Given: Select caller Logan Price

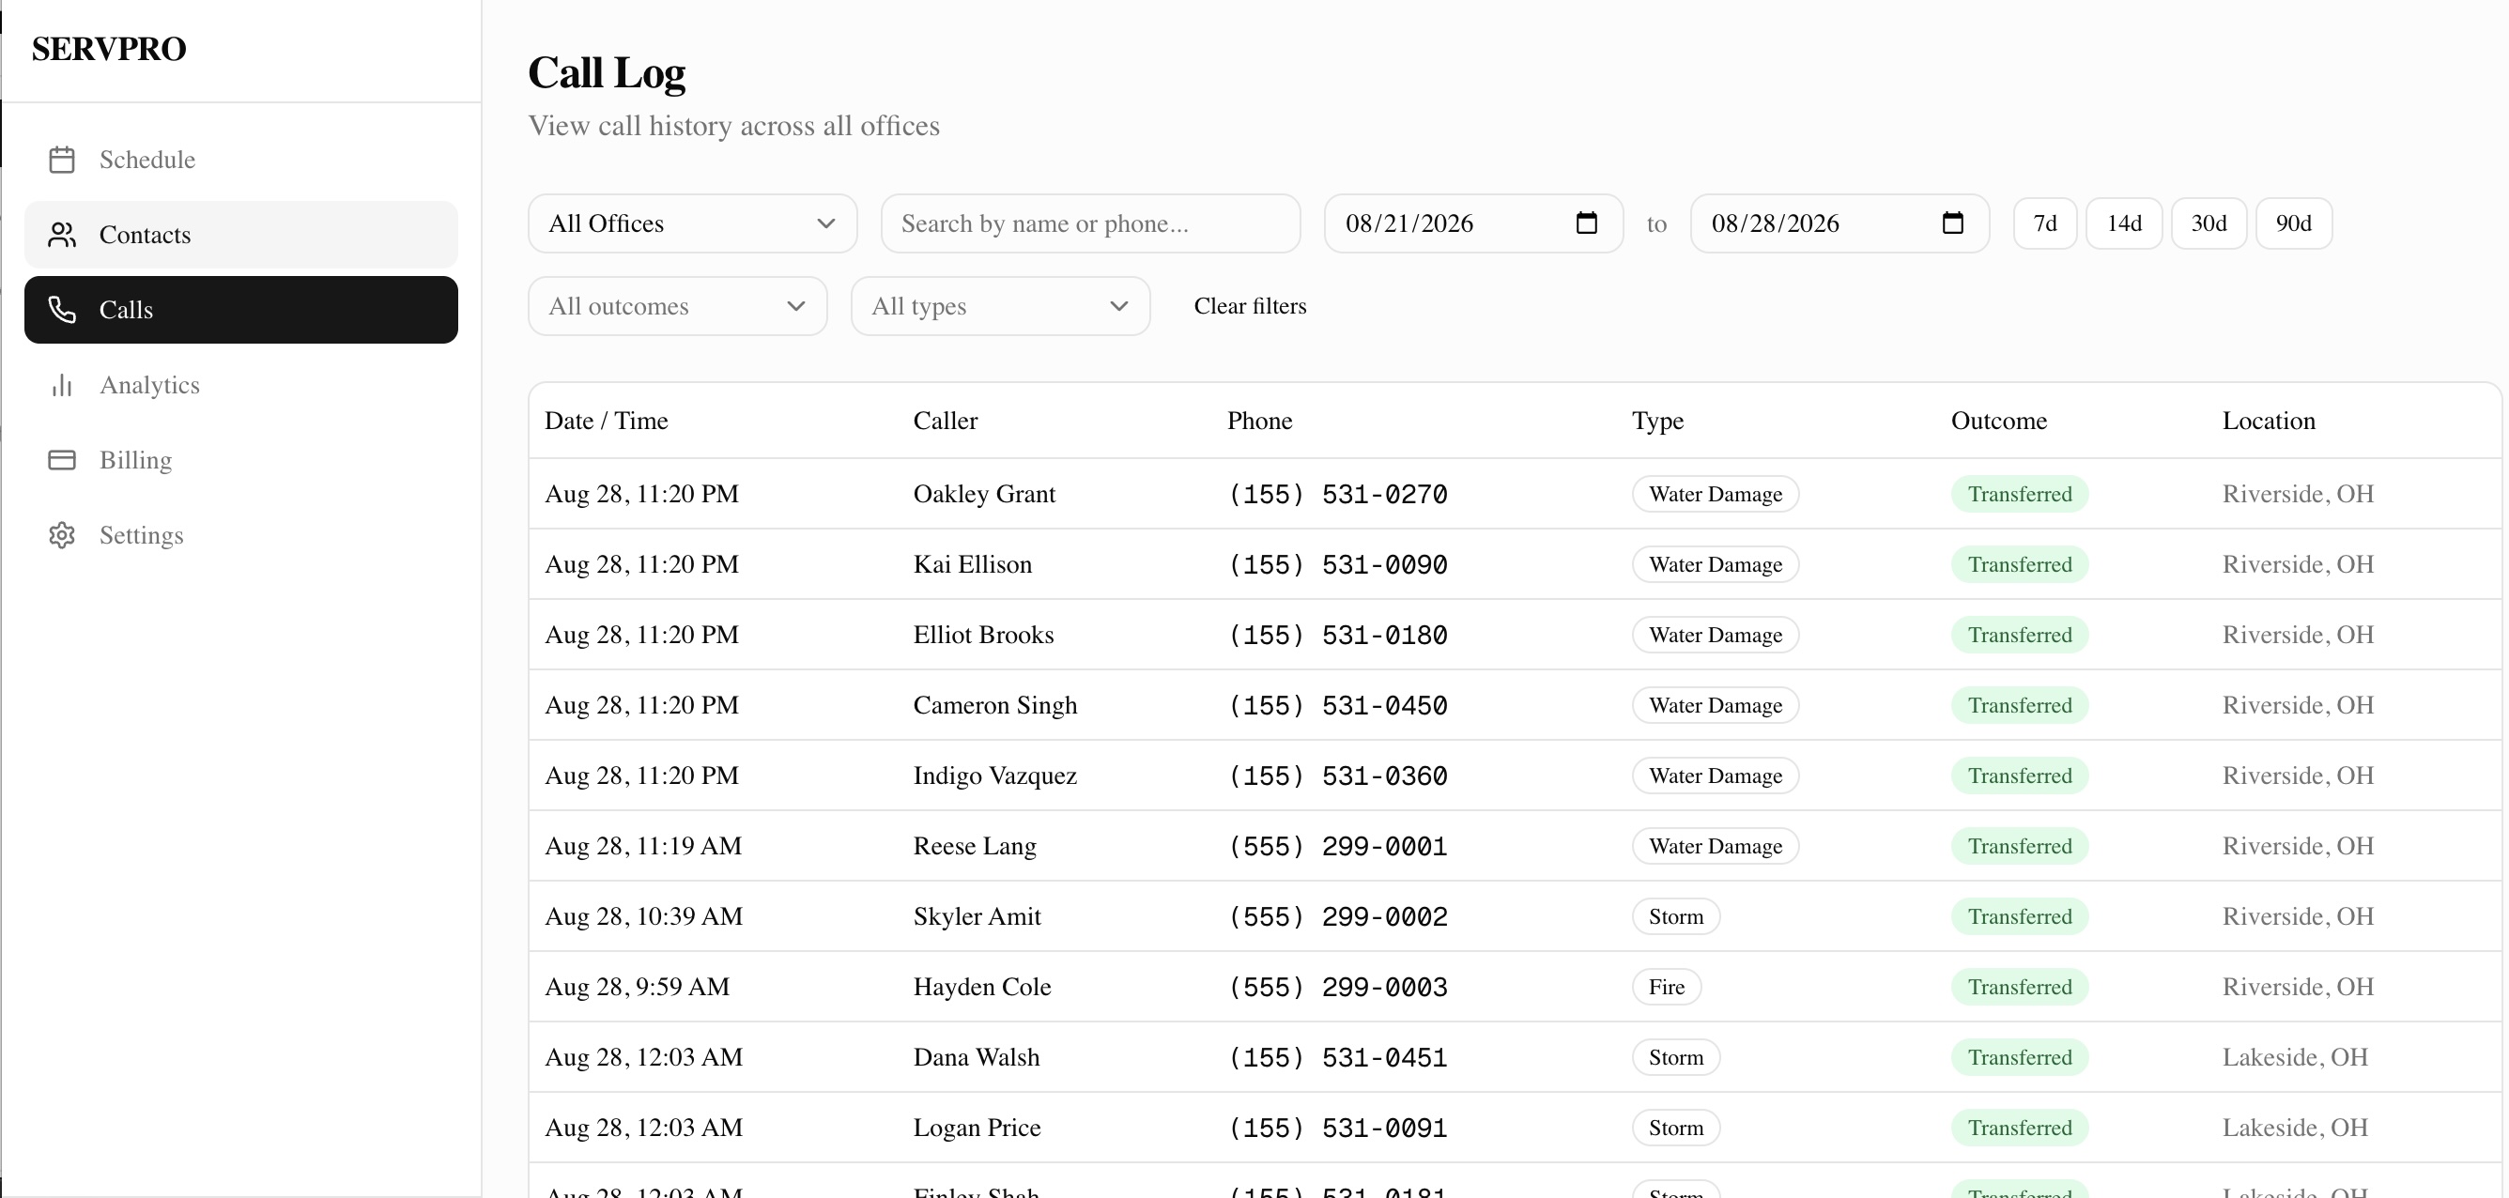Looking at the screenshot, I should click(x=977, y=1128).
